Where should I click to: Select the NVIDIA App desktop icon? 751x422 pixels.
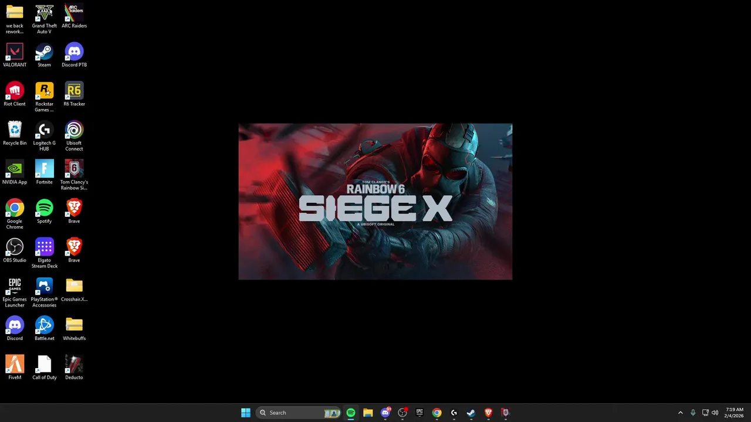(x=15, y=172)
